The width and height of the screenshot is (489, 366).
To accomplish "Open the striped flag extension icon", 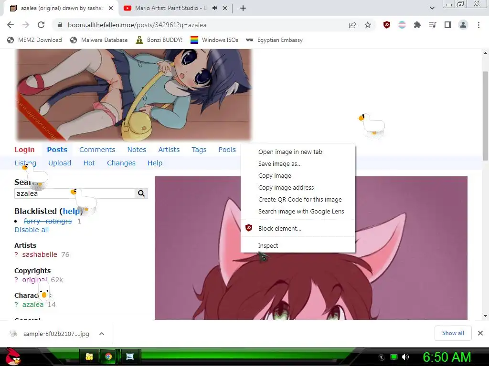I will [402, 25].
